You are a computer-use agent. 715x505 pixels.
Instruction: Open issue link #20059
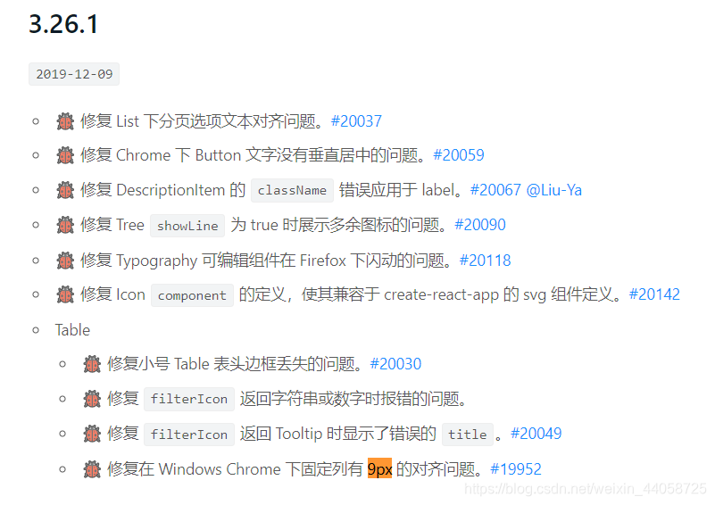(x=459, y=155)
